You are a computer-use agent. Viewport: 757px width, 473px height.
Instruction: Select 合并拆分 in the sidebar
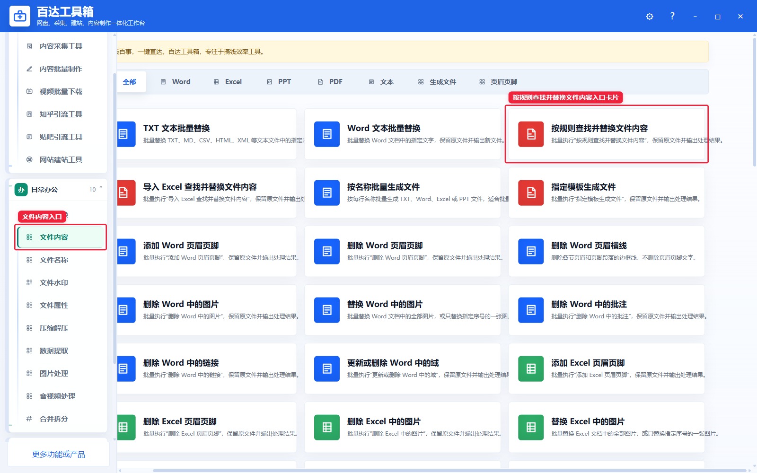[x=61, y=419]
